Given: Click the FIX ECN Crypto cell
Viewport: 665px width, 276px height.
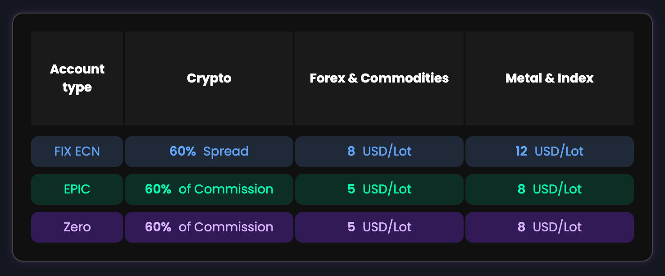Looking at the screenshot, I should pos(209,151).
